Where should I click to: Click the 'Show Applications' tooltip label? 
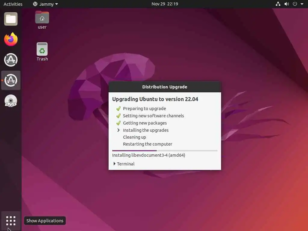(45, 221)
